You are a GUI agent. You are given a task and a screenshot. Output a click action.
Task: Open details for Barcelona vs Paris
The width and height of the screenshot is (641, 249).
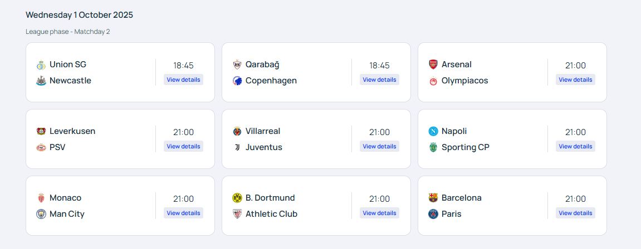pos(575,213)
